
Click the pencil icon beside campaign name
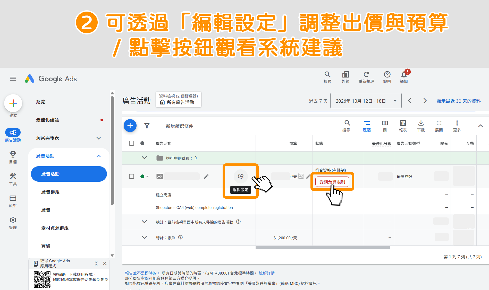click(206, 176)
